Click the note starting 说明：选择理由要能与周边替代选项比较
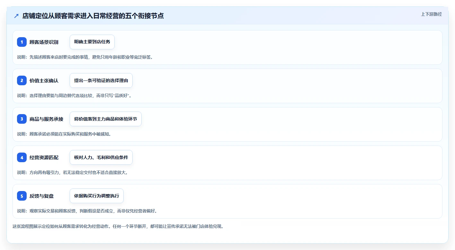The image size is (455, 250). point(74,96)
